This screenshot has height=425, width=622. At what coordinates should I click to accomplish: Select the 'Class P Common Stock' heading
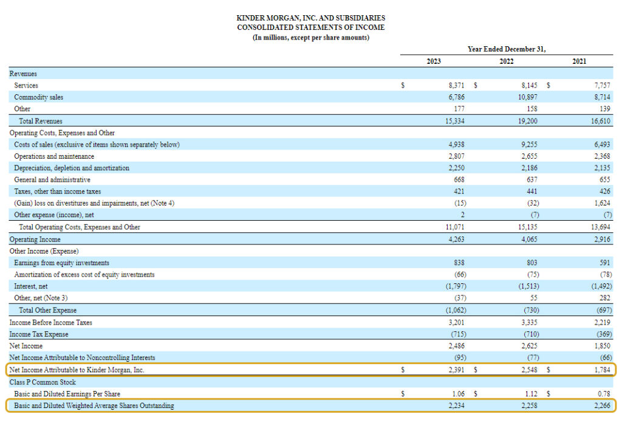click(x=43, y=382)
